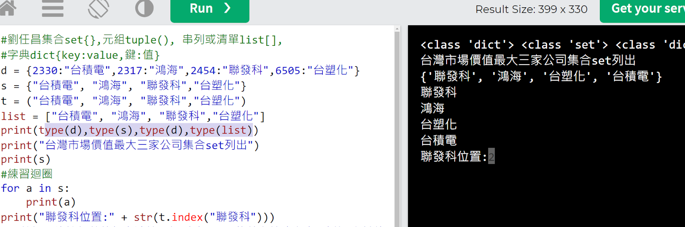685x227 pixels.
Task: Click the print with t.index line
Action: (x=137, y=217)
